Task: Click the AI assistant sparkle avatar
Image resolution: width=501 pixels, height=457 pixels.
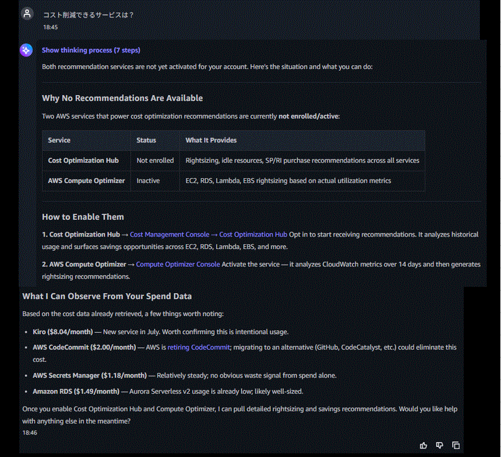Action: click(26, 50)
